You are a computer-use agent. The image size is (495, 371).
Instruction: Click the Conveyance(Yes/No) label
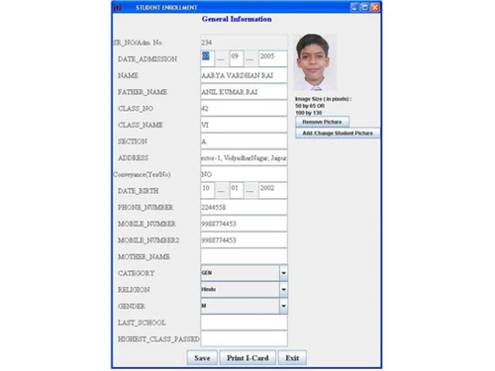point(142,174)
